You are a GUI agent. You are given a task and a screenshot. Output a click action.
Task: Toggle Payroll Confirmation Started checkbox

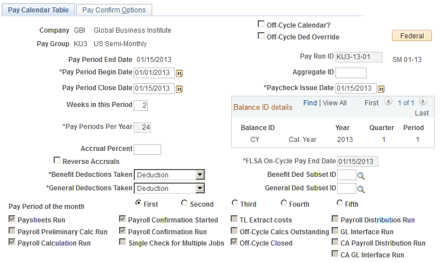pos(122,219)
